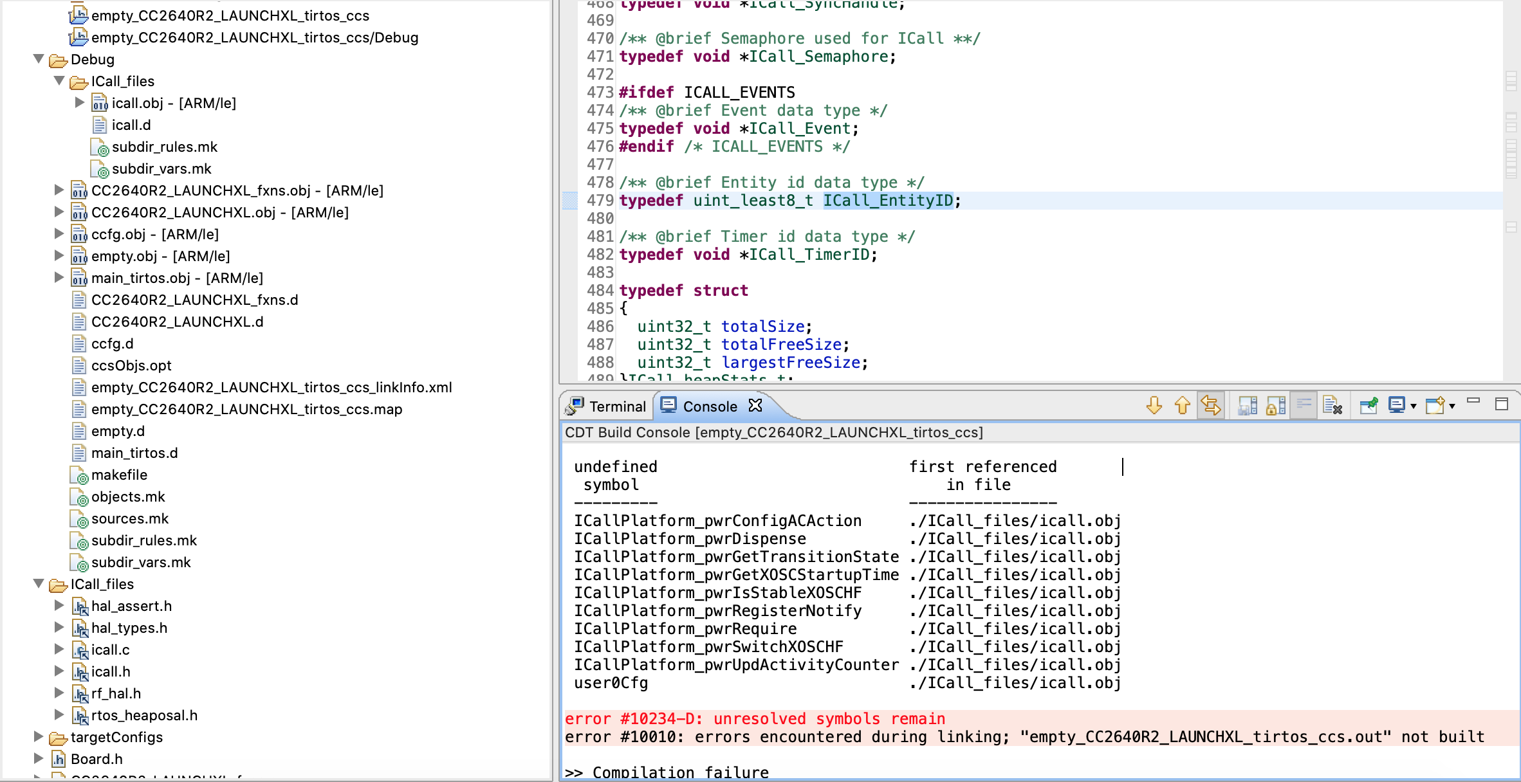Close the Console tab with X
Viewport: 1521px width, 782px height.
point(755,406)
